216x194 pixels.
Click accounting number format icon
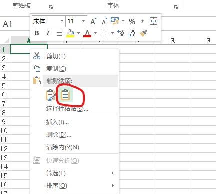[x=115, y=21]
